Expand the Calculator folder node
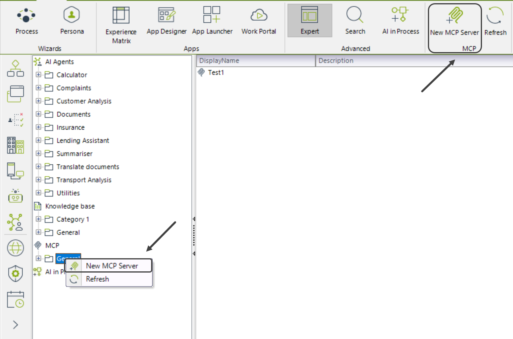 39,75
